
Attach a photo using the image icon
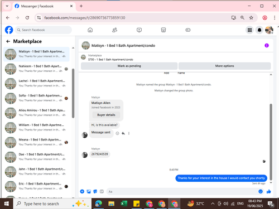pyautogui.click(x=89, y=191)
